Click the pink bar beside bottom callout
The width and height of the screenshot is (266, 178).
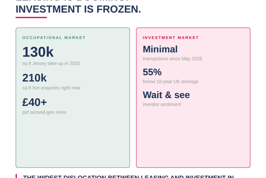pos(16,176)
